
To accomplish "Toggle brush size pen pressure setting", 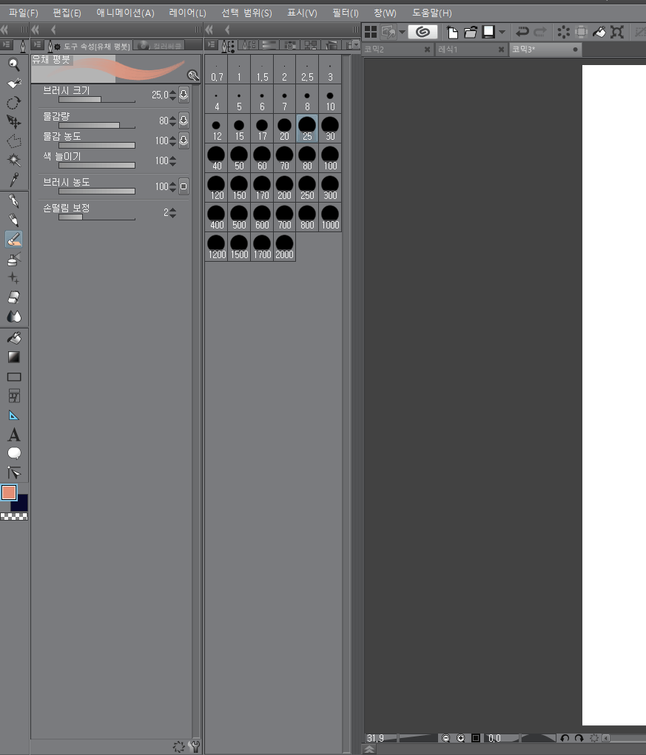I will pyautogui.click(x=184, y=95).
